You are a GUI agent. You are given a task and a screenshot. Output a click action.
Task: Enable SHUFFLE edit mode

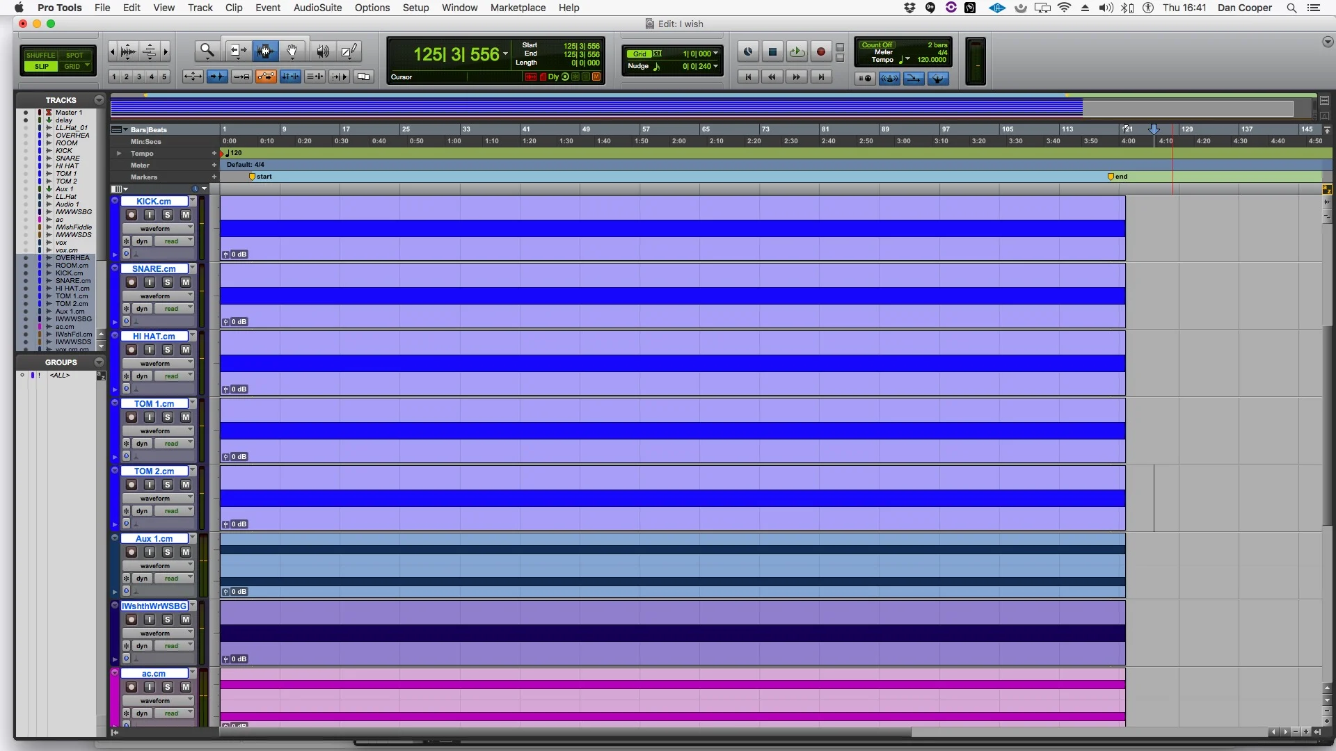click(x=40, y=55)
